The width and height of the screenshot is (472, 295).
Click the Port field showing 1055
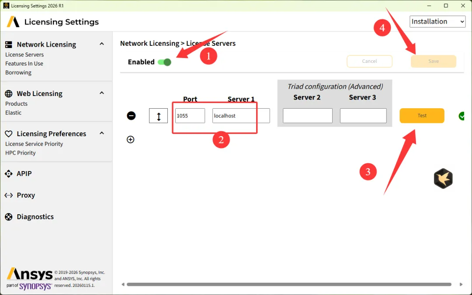tap(190, 116)
